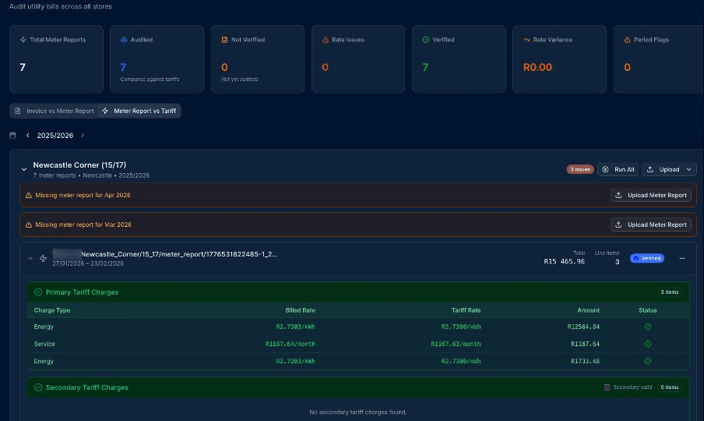Click the R1167.64/month billed rate
This screenshot has width=704, height=421.
290,344
